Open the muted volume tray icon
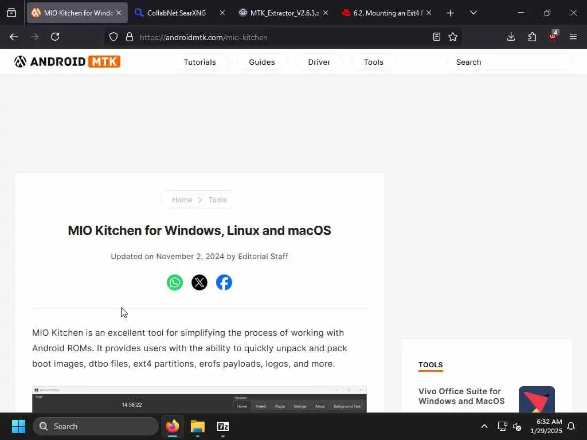Viewport: 587px width, 440px height. click(x=517, y=426)
